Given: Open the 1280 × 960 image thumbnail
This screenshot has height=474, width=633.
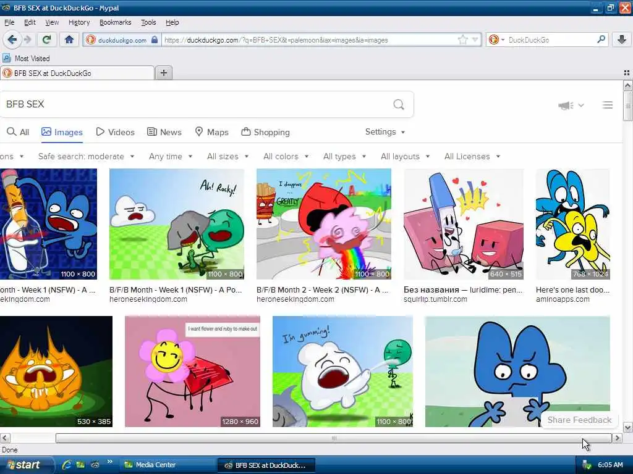Looking at the screenshot, I should [192, 371].
